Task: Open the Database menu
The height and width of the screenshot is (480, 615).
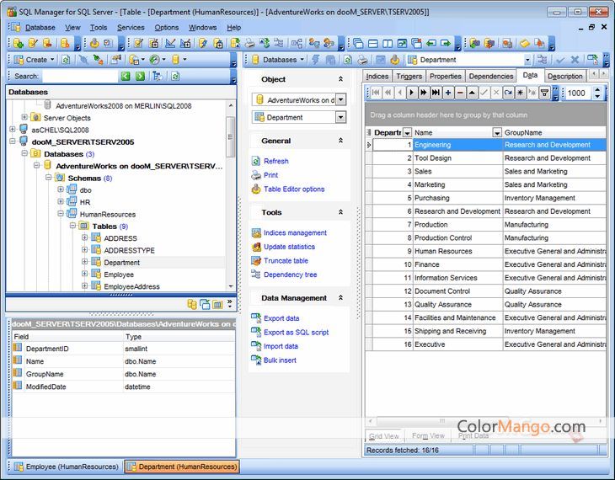Action: 40,28
